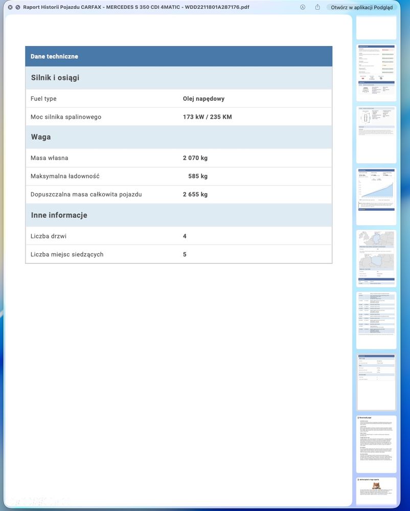Select the history table page thumbnail

point(376,320)
